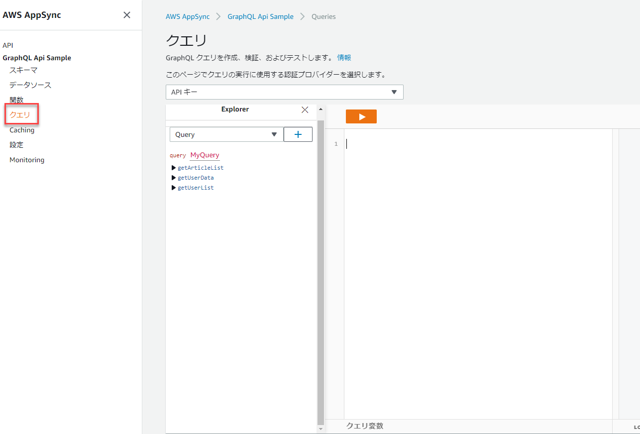Open the Query operation type dropdown
Viewport: 640px width, 434px height.
tap(226, 134)
